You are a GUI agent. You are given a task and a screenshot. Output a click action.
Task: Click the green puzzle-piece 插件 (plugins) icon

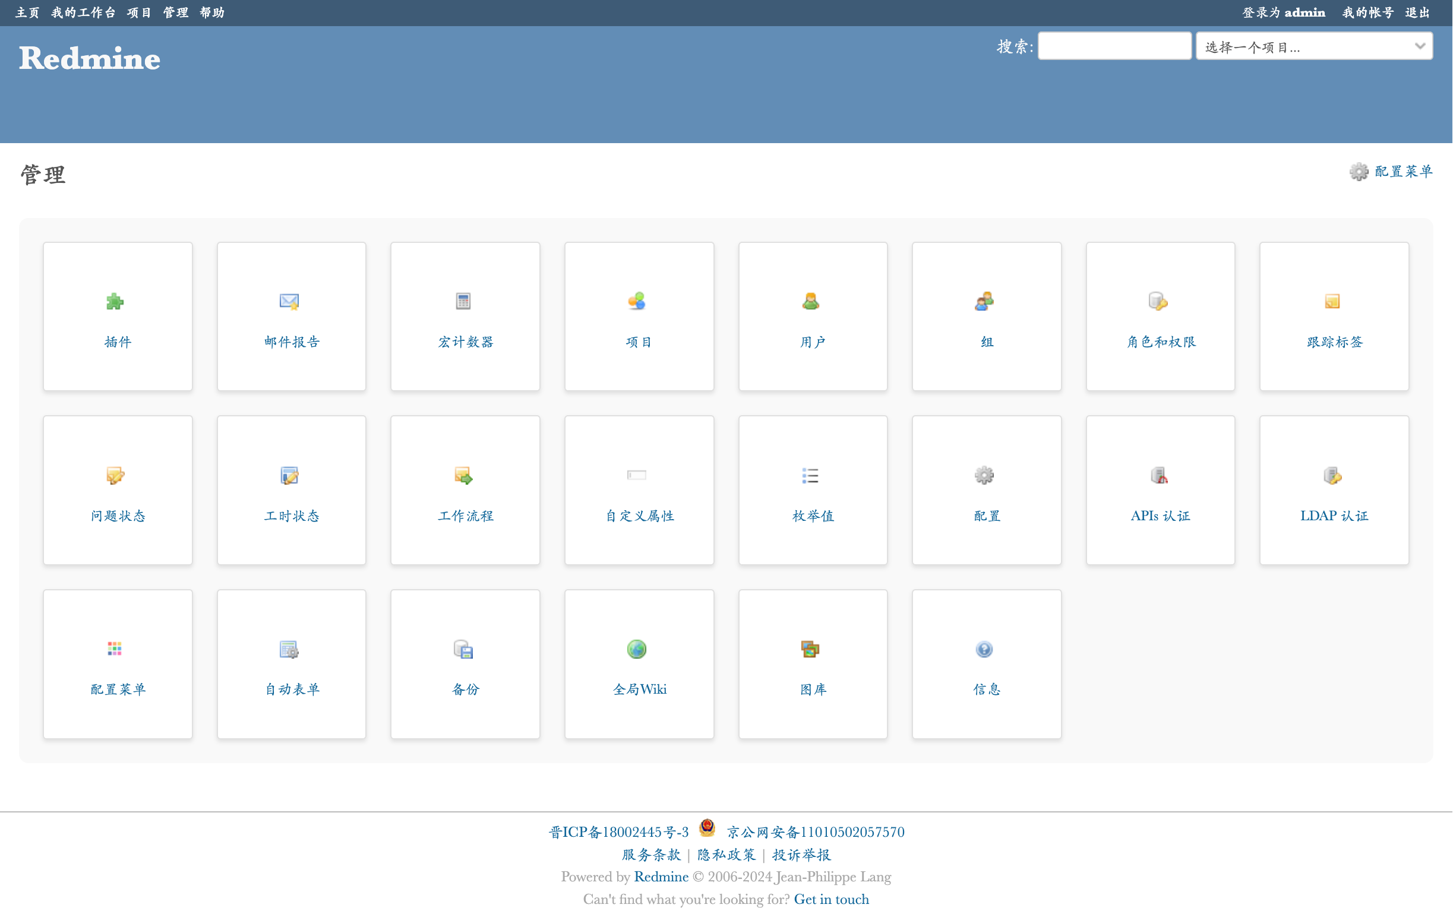[x=115, y=301]
